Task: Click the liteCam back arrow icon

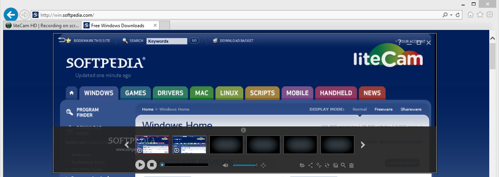Action: tap(61, 39)
